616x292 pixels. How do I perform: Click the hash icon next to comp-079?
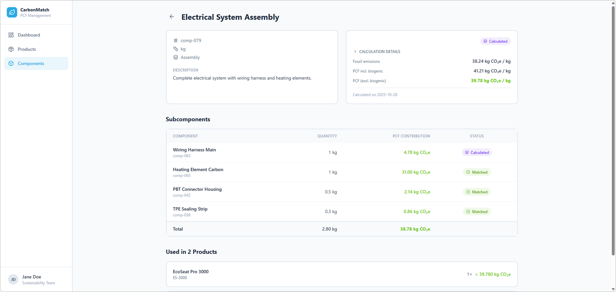pos(176,40)
